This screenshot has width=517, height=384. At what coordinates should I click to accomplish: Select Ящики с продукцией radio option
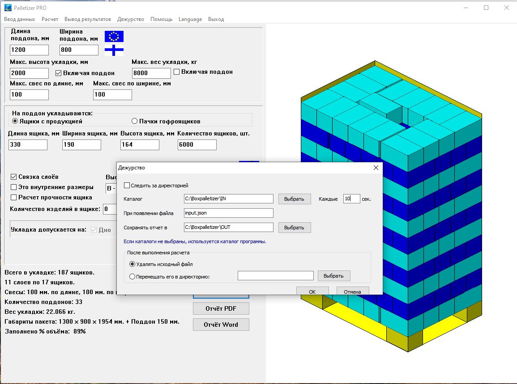coord(15,121)
